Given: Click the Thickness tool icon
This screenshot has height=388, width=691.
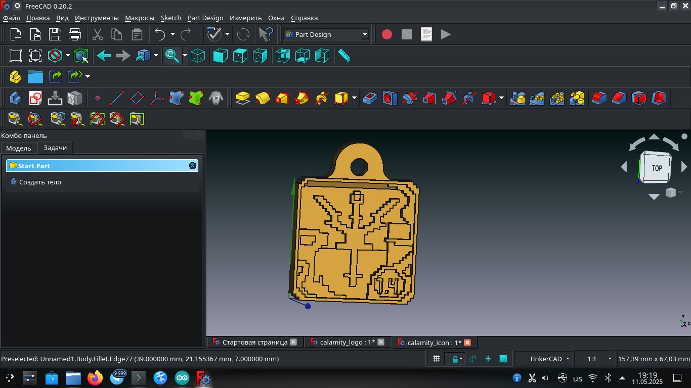Looking at the screenshot, I should point(659,98).
